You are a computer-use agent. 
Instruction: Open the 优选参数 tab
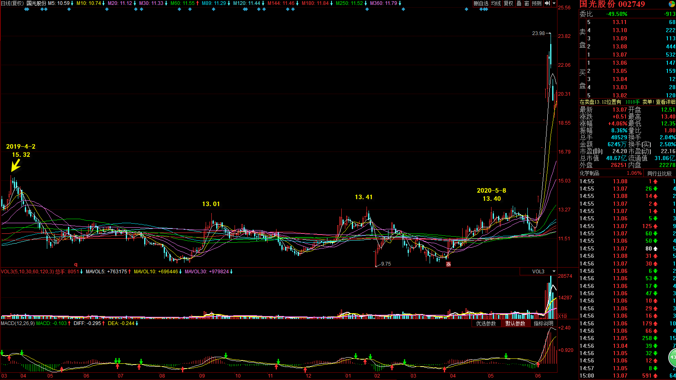[x=486, y=323]
